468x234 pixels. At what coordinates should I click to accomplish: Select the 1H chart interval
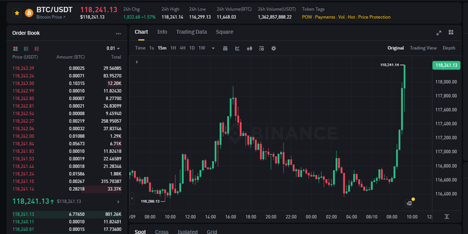click(x=173, y=48)
